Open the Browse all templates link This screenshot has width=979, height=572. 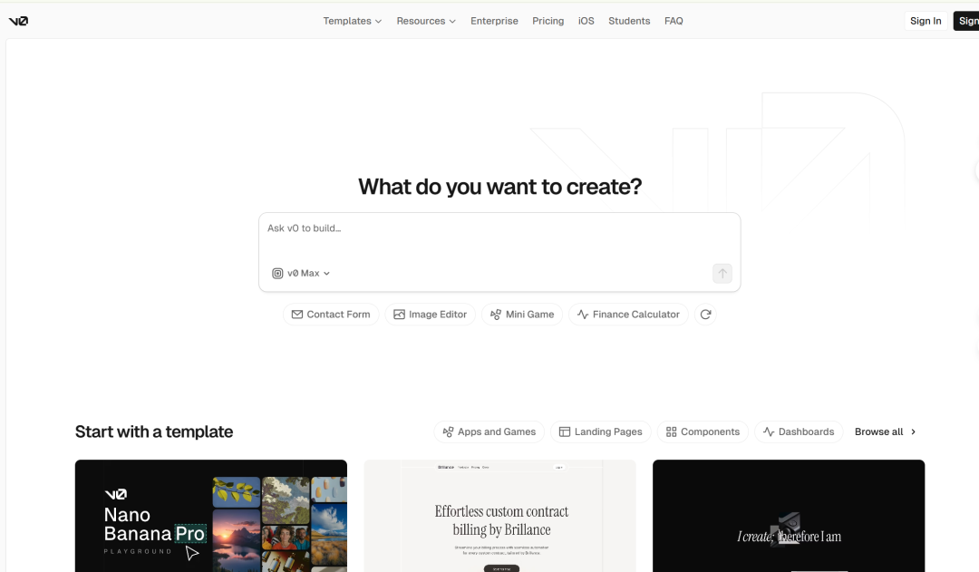click(x=885, y=431)
